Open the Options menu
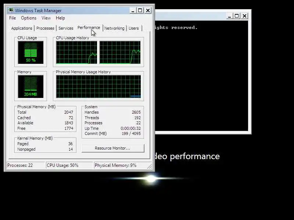The image size is (294, 220). coord(29,18)
